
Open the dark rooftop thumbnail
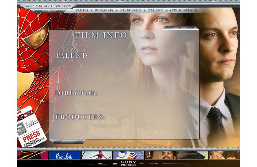(192, 155)
